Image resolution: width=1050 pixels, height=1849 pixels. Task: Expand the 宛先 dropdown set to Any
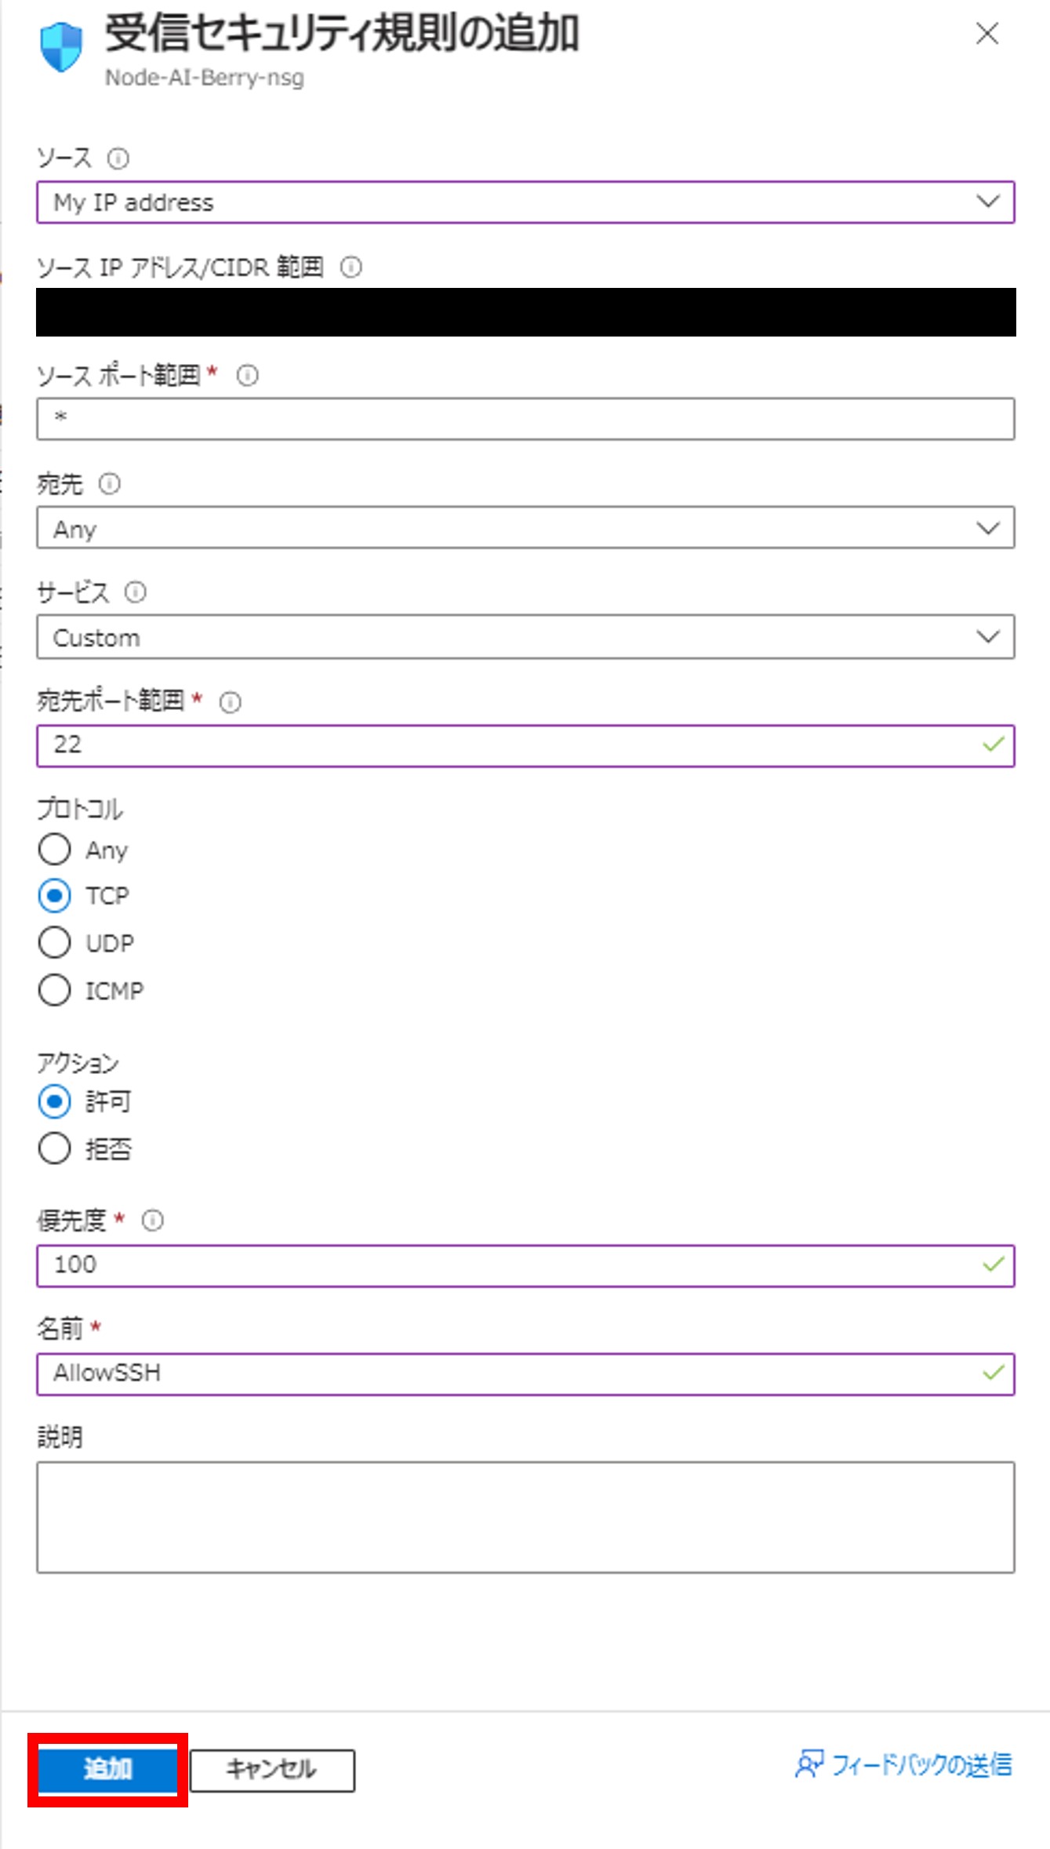pyautogui.click(x=525, y=528)
